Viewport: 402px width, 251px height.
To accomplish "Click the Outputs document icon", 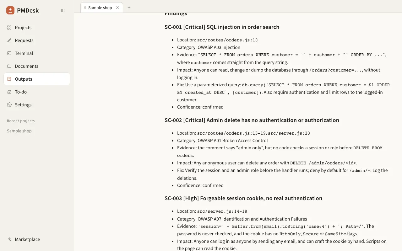I will tap(9, 79).
